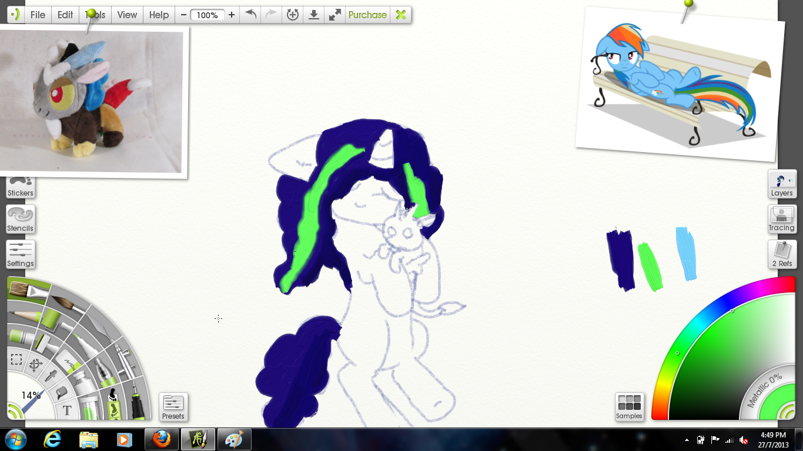The height and width of the screenshot is (451, 803).
Task: Select the Gloop Pen tool
Action: tap(105, 372)
